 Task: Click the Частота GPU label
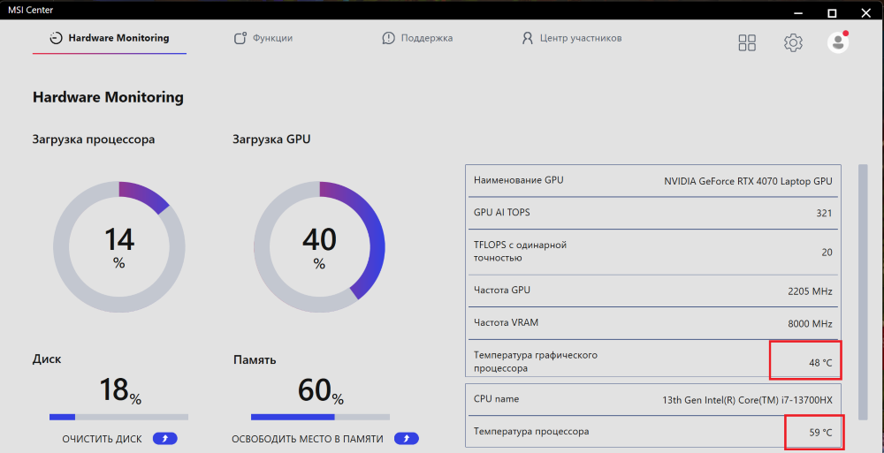point(502,290)
